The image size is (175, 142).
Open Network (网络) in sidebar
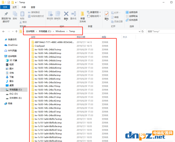pos(8,104)
